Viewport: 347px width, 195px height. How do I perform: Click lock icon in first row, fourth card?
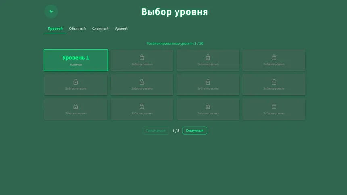(x=274, y=57)
